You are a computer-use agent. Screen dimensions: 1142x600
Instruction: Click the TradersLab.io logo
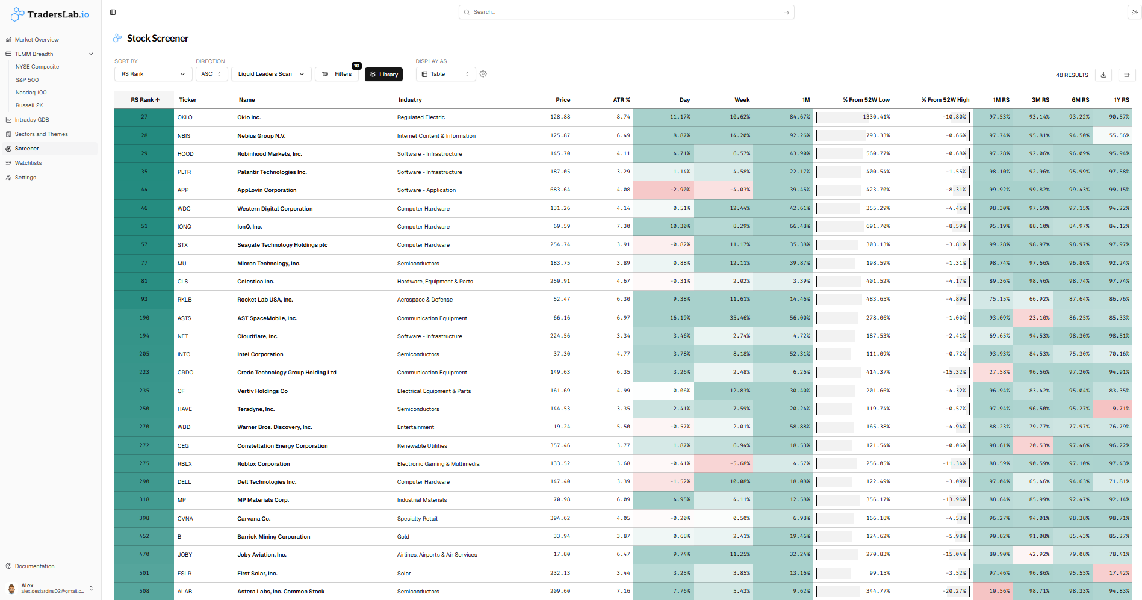coord(51,14)
